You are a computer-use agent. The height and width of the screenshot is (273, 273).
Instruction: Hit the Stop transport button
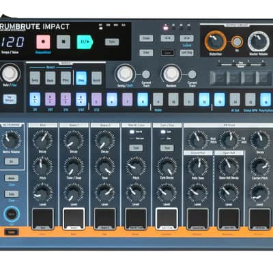coord(63,42)
